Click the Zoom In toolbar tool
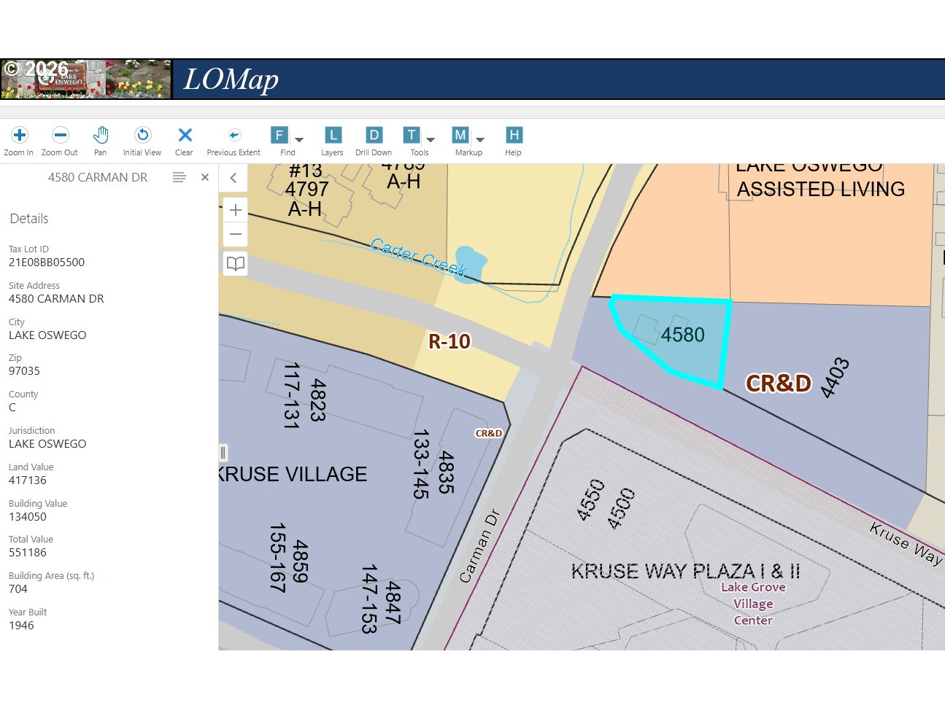Screen dimensions: 945x708 point(19,141)
